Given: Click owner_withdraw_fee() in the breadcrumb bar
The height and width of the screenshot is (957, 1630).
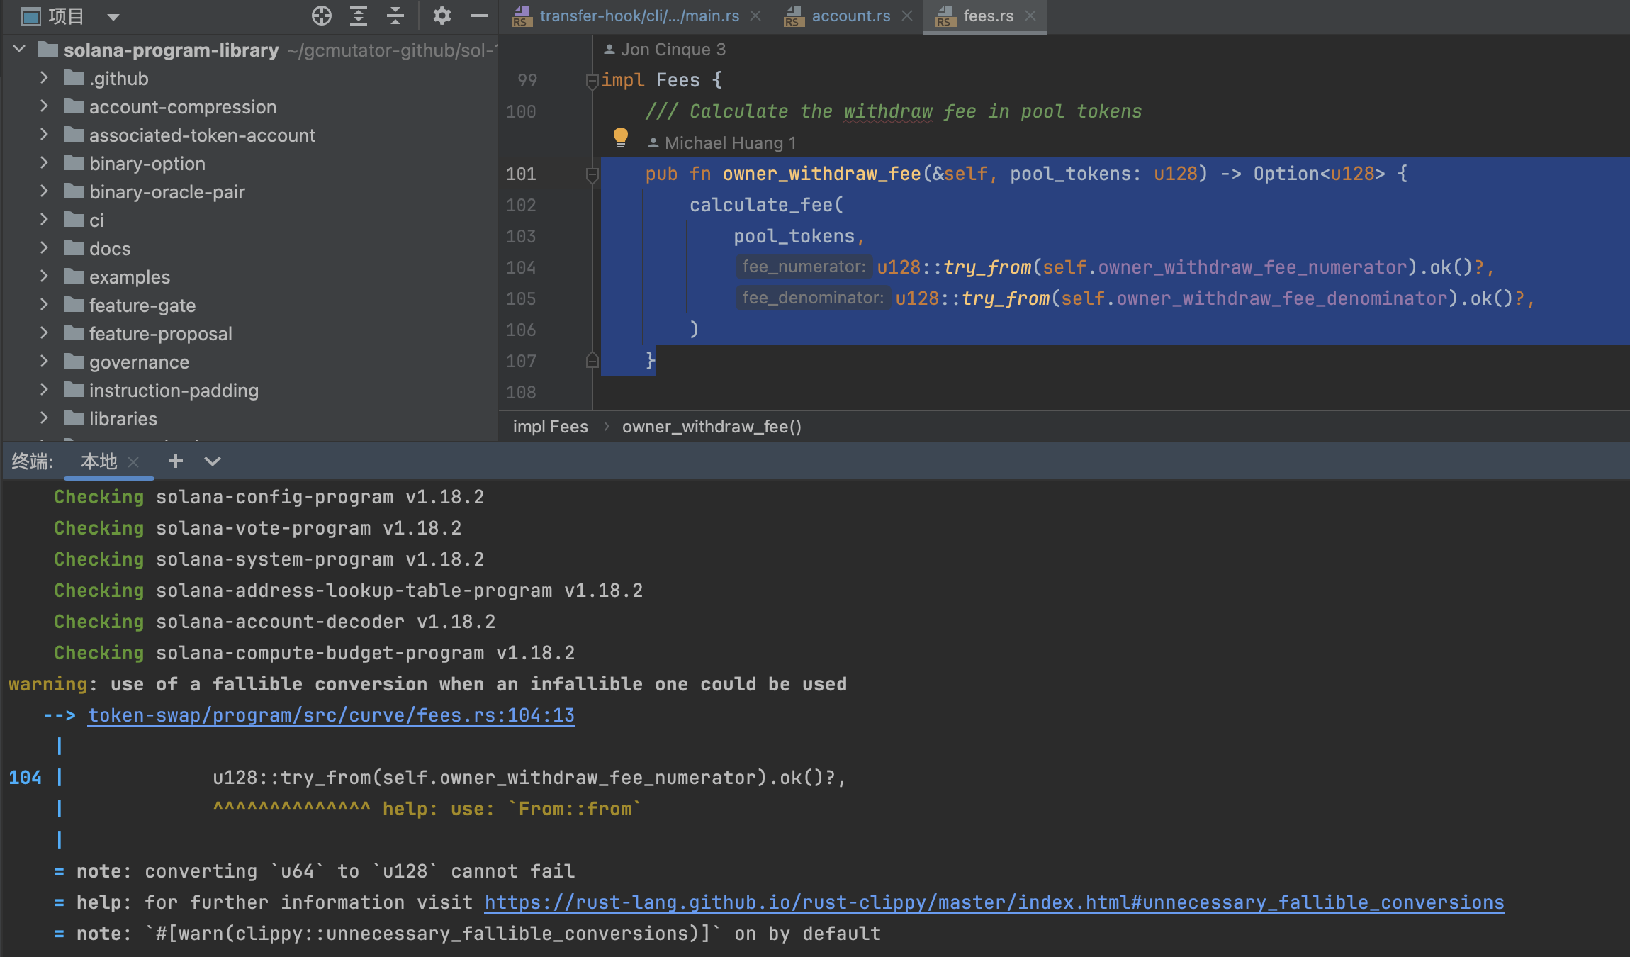Looking at the screenshot, I should point(711,427).
